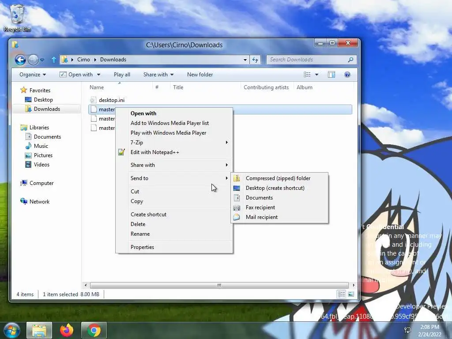Open the Share with toolbar dropdown
This screenshot has height=339, width=452.
(x=158, y=75)
